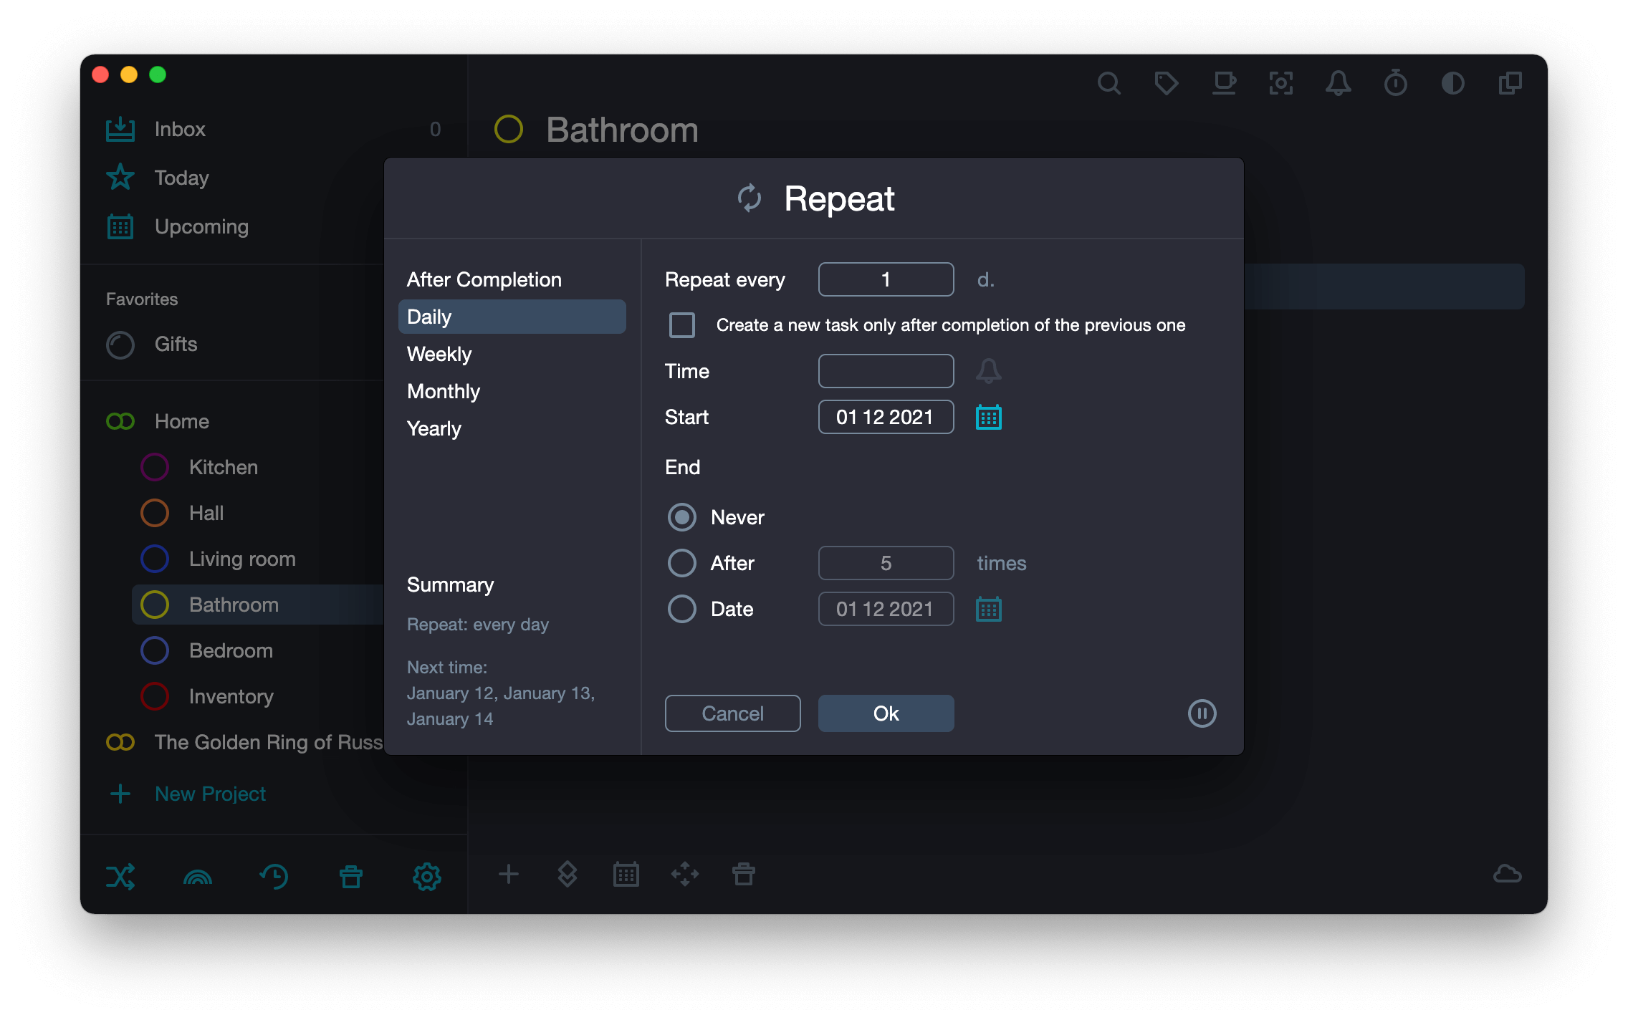Open the tags icon in top toolbar
This screenshot has height=1020, width=1628.
tap(1166, 84)
